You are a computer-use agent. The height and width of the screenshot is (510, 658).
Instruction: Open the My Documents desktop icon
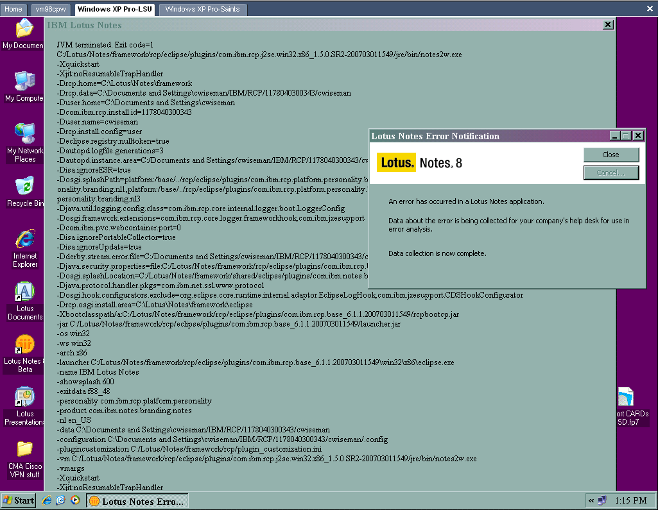[24, 35]
